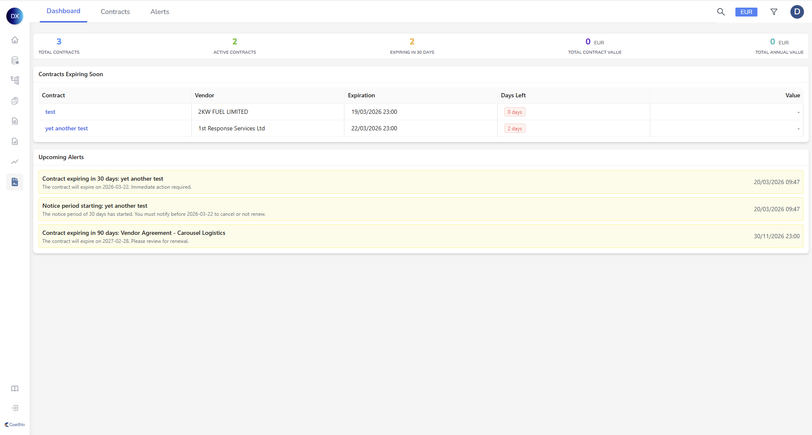Open the search magnifier icon
This screenshot has width=812, height=435.
click(721, 12)
